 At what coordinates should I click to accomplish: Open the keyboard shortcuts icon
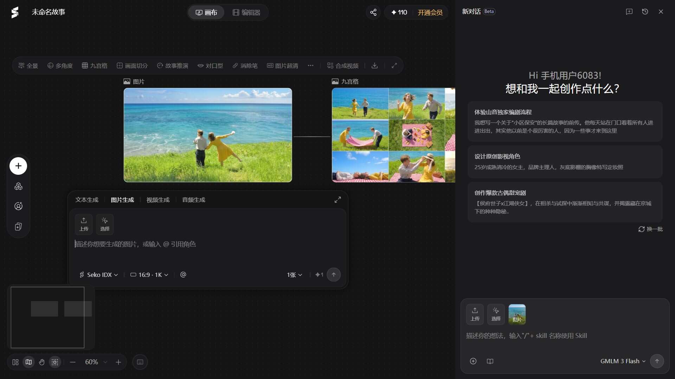[x=140, y=362]
